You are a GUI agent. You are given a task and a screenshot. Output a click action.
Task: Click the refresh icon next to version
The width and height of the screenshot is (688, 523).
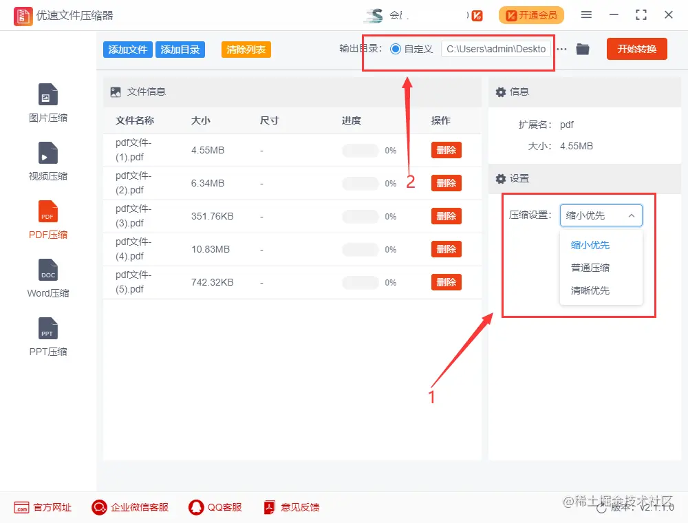click(x=601, y=508)
